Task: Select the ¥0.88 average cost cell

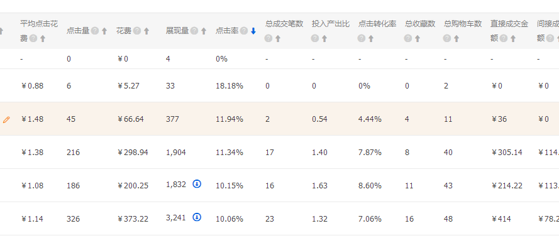Action: 32,86
